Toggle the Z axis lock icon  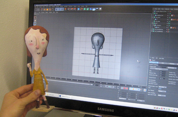tap(62, 9)
